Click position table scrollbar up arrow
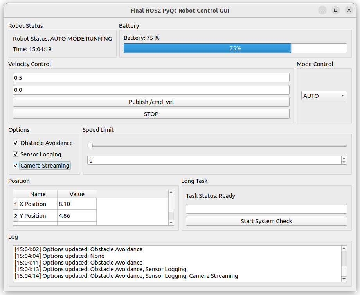 pyautogui.click(x=171, y=193)
